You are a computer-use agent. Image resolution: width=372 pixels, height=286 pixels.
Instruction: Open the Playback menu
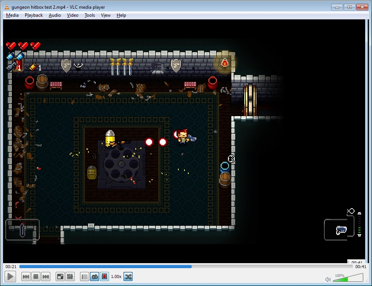pyautogui.click(x=34, y=15)
